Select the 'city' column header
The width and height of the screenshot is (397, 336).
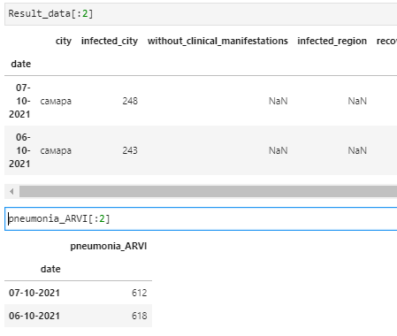click(64, 41)
